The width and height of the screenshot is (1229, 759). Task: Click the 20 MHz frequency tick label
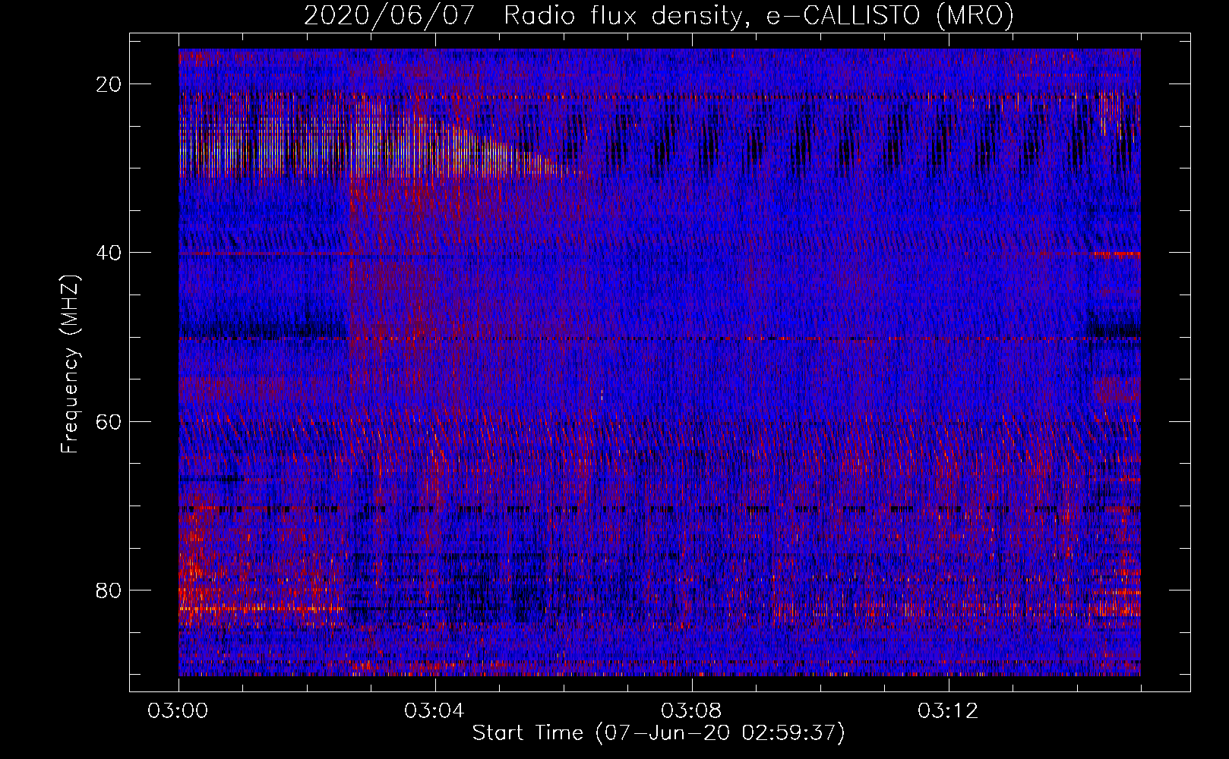pos(109,84)
